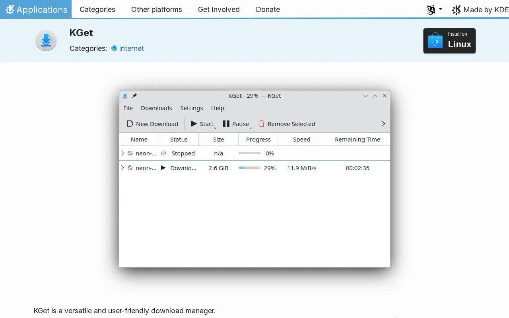Click the 2.6 GiB size cell

[x=219, y=168]
